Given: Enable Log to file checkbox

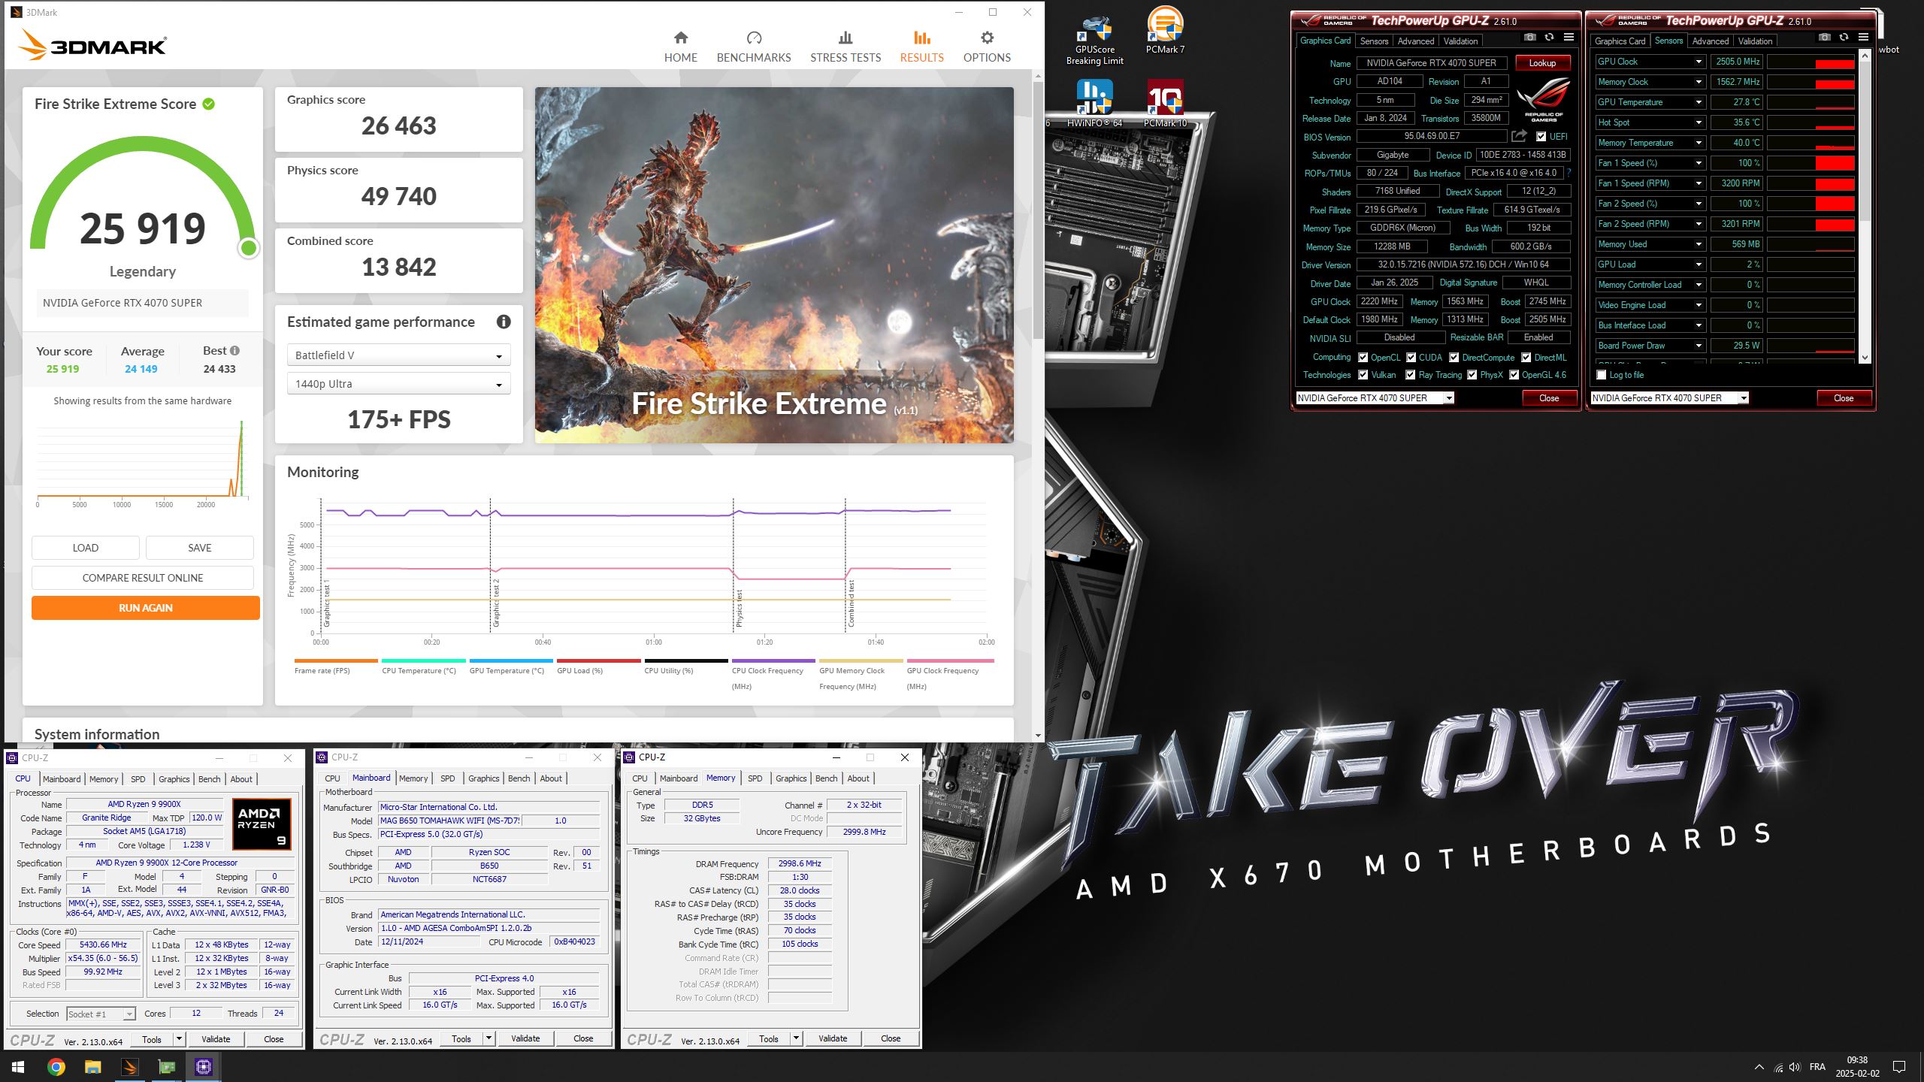Looking at the screenshot, I should click(1601, 375).
